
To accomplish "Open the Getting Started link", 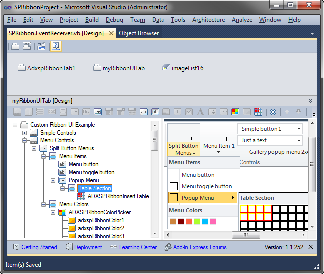I will 39,247.
